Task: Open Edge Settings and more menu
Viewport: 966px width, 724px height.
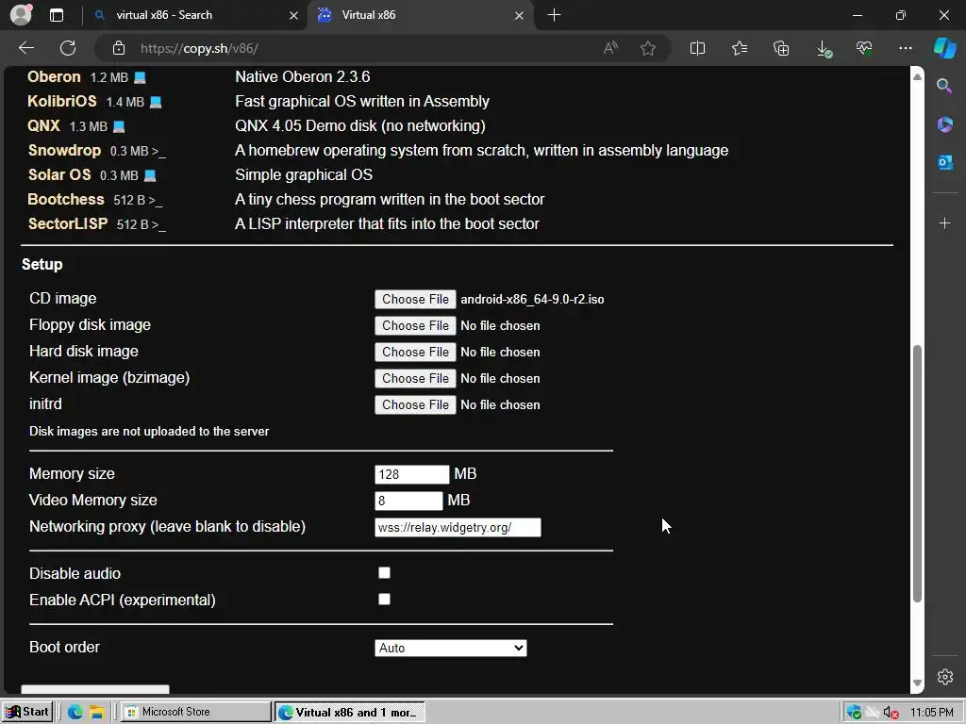Action: coord(905,48)
